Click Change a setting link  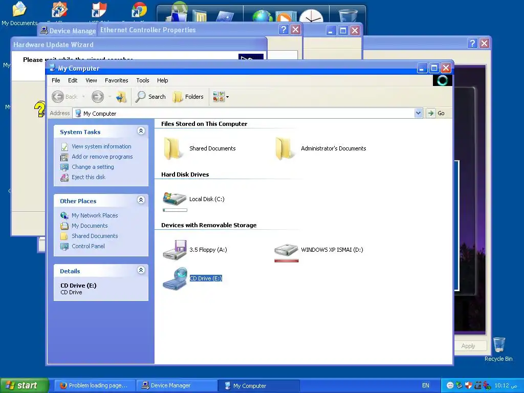click(x=93, y=167)
